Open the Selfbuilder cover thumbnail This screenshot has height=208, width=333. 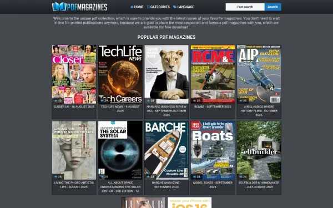[x=259, y=150]
